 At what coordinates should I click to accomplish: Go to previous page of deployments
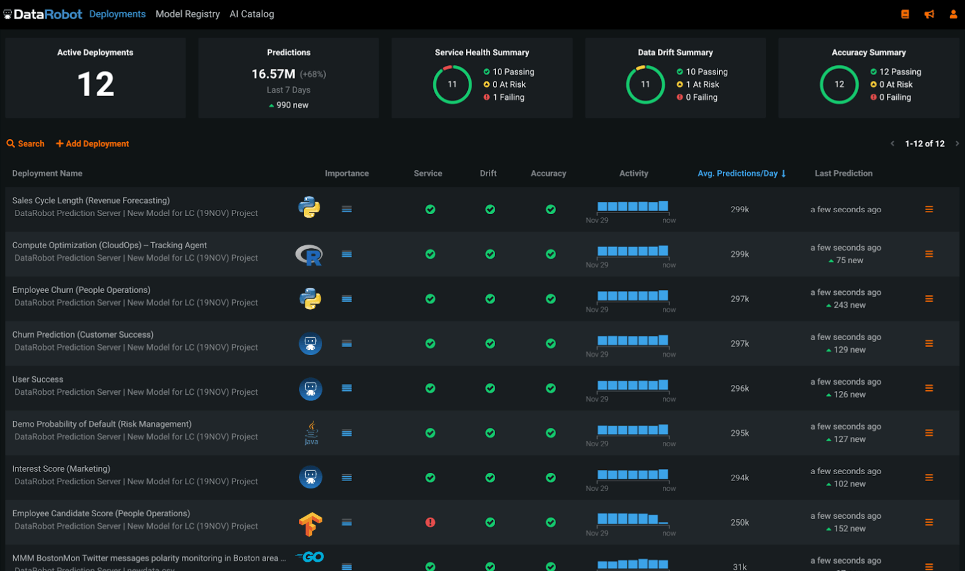(x=892, y=143)
